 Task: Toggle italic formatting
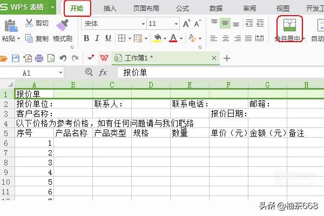point(97,38)
